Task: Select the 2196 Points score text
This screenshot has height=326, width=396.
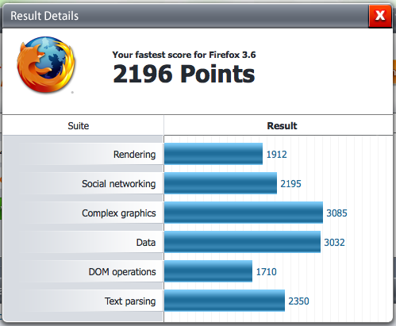Action: tap(183, 74)
